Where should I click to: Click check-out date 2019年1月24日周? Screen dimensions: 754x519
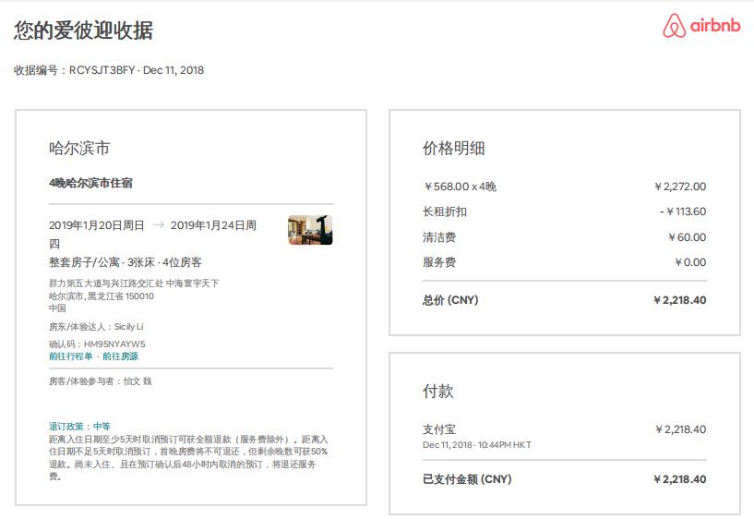click(x=213, y=225)
